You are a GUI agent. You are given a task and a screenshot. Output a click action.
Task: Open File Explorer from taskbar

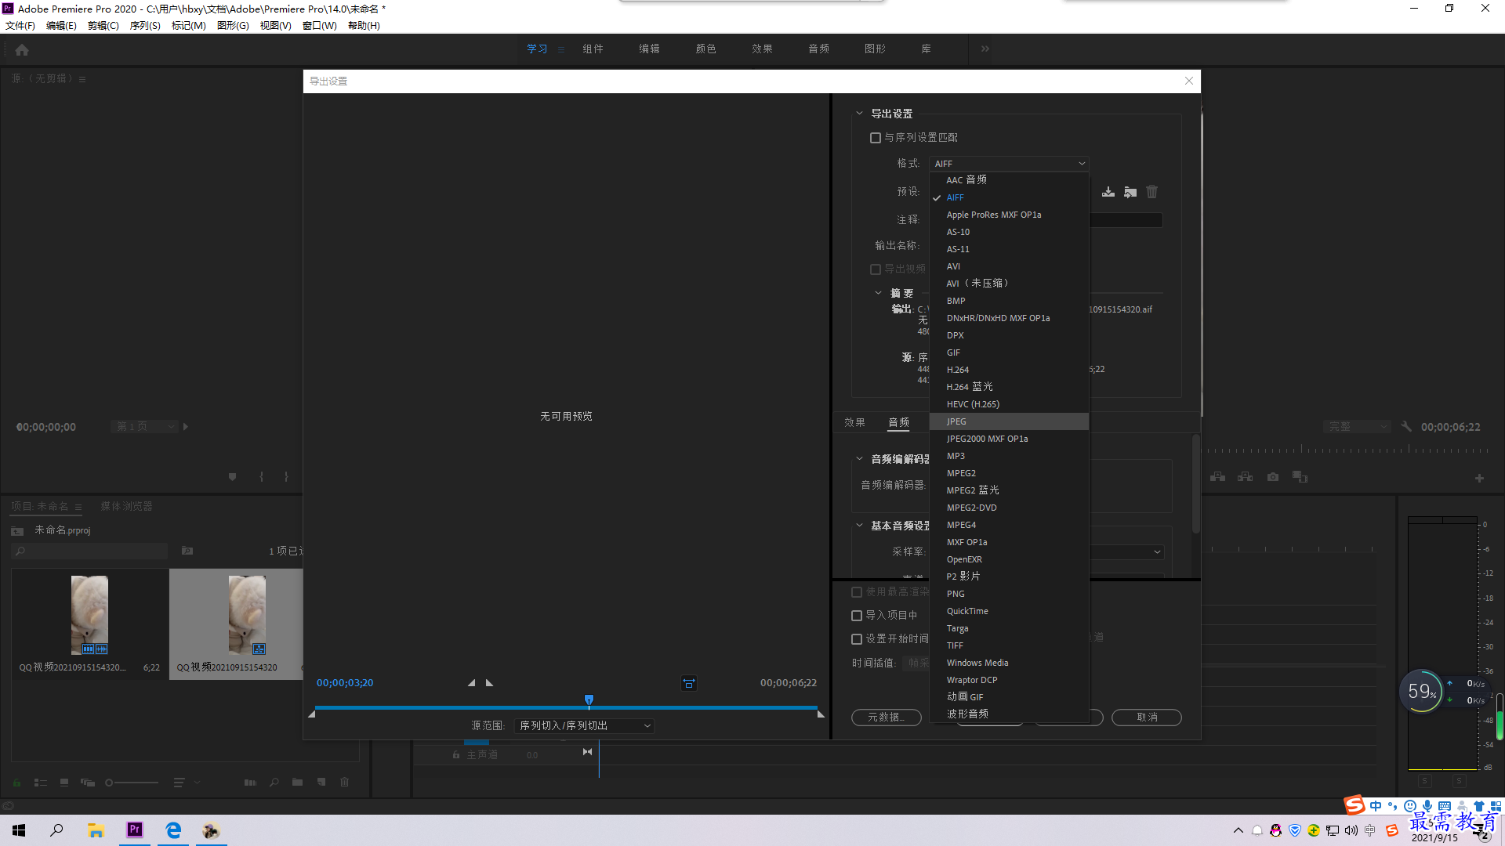96,830
